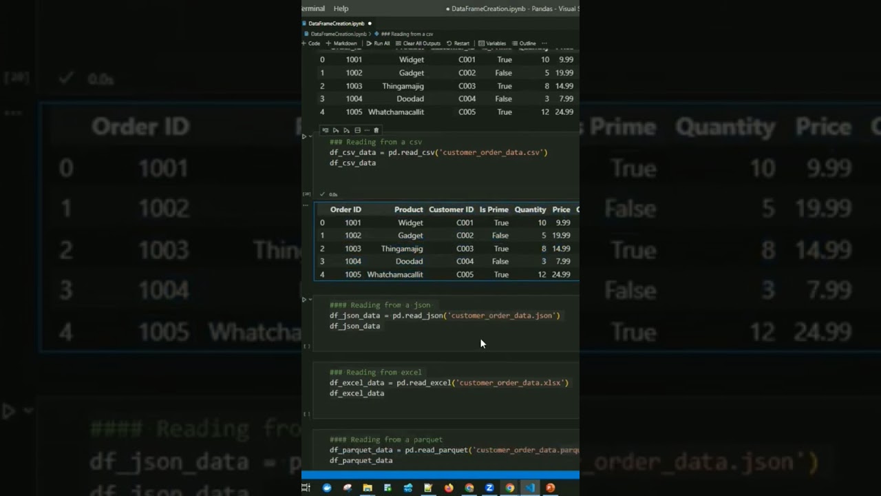Click the 'Product' column header
The height and width of the screenshot is (496, 881).
click(408, 209)
